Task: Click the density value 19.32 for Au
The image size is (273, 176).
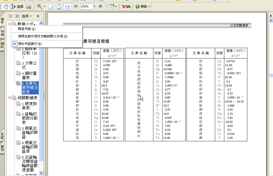Action: pos(105,114)
